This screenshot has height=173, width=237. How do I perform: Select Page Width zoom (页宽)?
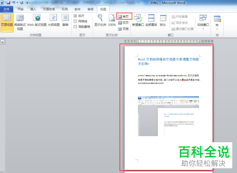123,29
